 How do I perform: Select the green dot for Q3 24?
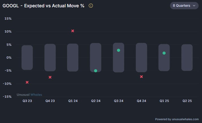coord(119,50)
